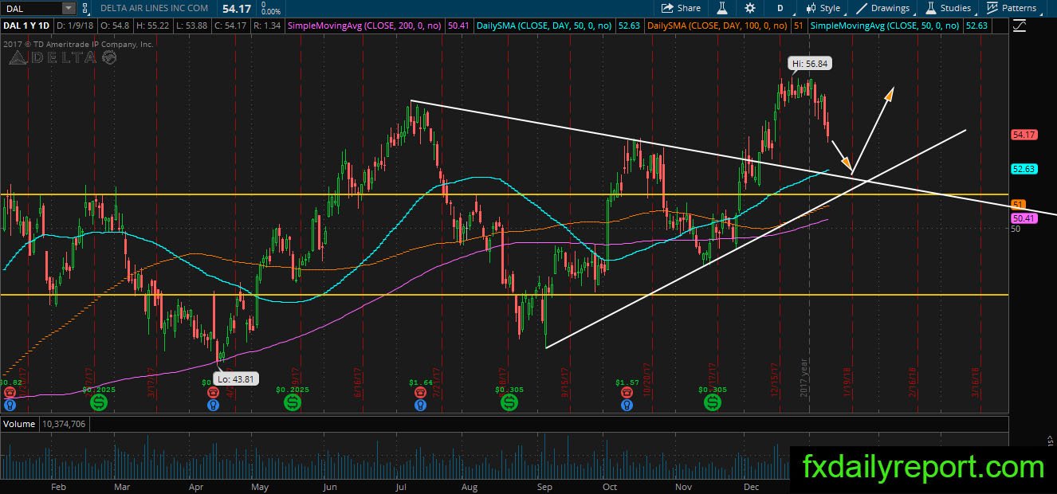Click lightbulb icon under $1.57 earnings
The image size is (1057, 494).
coord(627,405)
